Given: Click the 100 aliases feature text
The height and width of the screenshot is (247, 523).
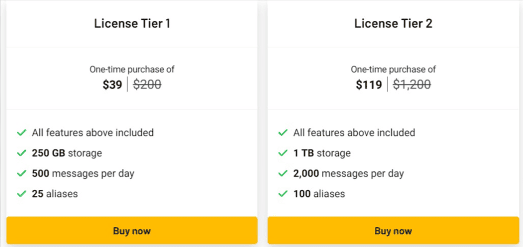Looking at the screenshot, I should click(319, 193).
